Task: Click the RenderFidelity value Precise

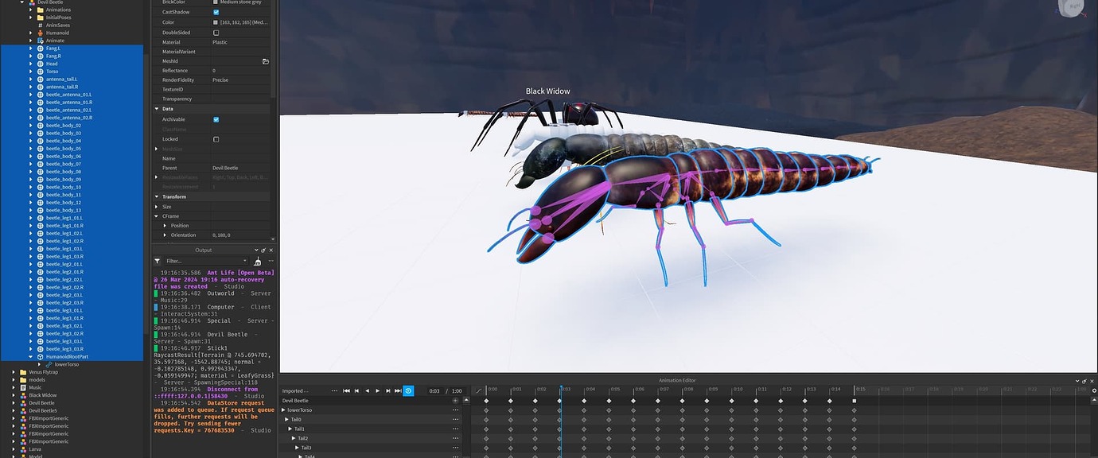Action: pos(220,80)
